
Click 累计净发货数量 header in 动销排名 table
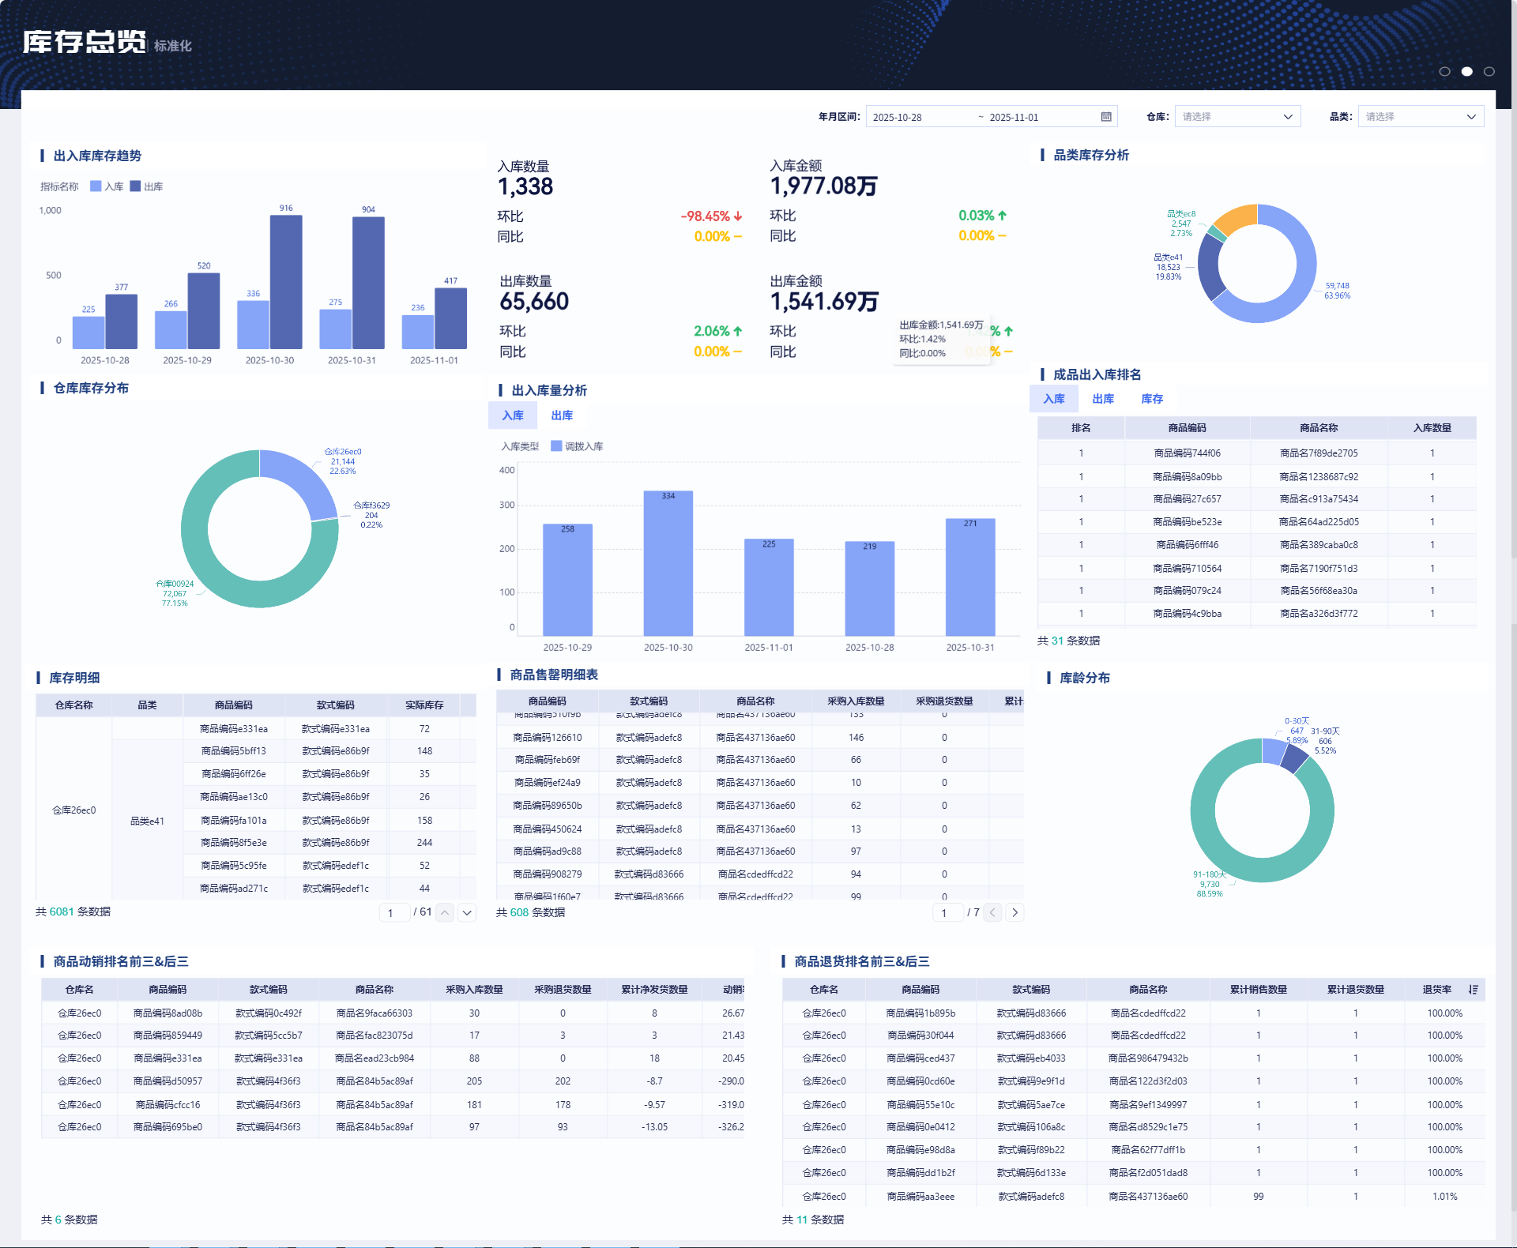click(654, 990)
